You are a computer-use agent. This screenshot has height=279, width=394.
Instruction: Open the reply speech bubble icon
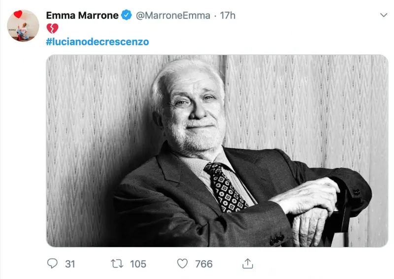pos(53,264)
